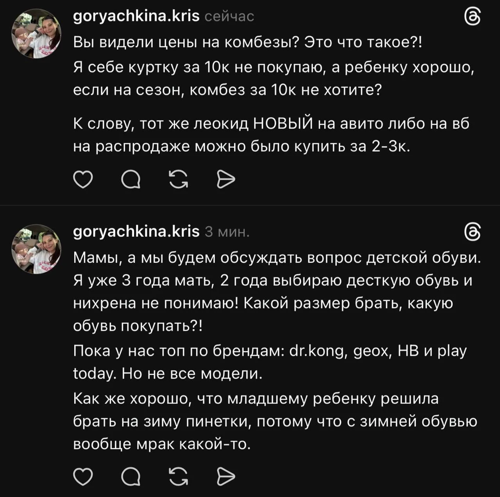Repost the детской обуви post
The width and height of the screenshot is (500, 497).
179,476
